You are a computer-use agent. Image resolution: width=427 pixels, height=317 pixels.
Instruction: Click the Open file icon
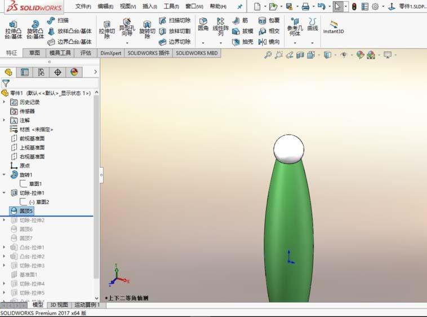click(273, 7)
